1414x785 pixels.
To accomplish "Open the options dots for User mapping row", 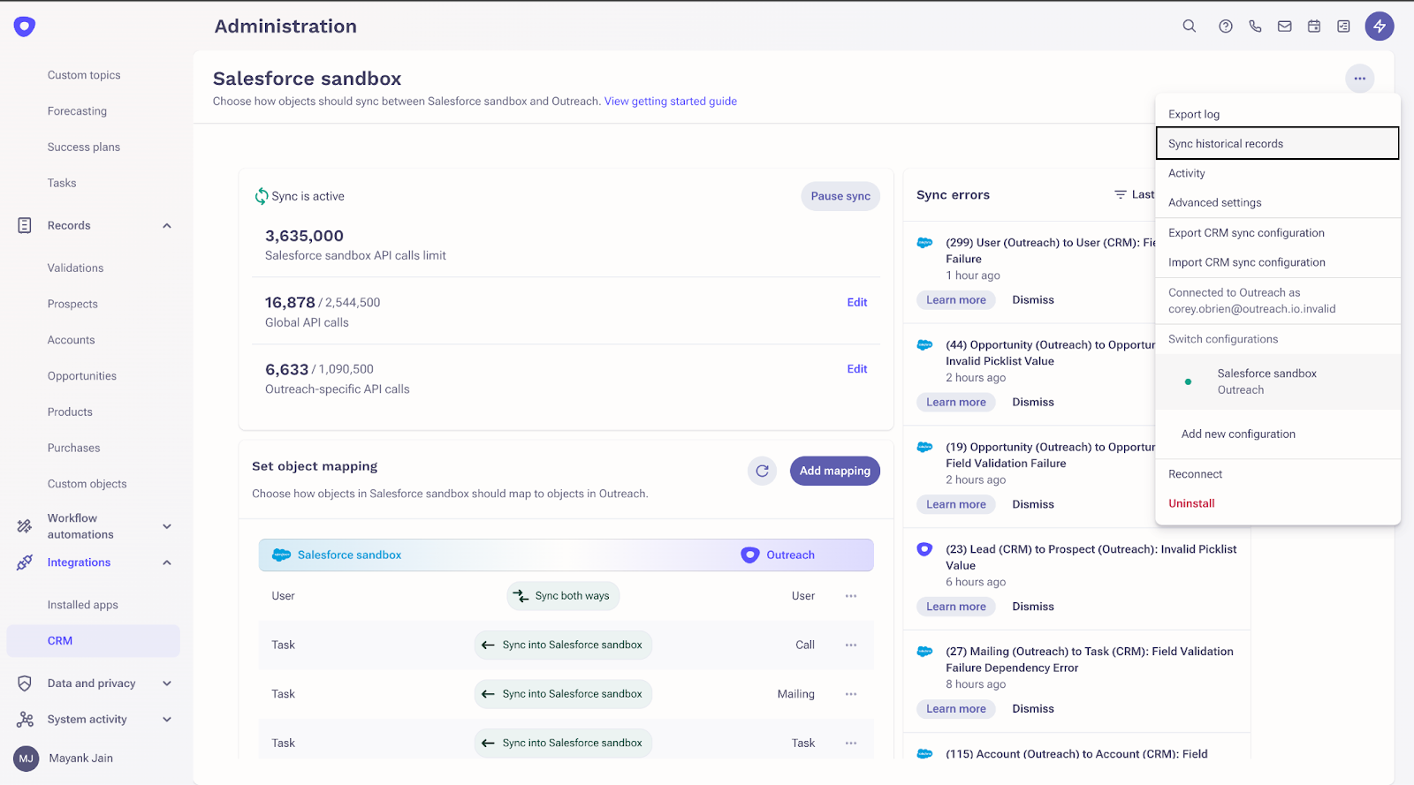I will [851, 596].
